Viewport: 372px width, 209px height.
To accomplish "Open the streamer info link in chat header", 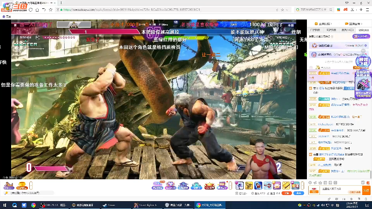I will 323,24.
